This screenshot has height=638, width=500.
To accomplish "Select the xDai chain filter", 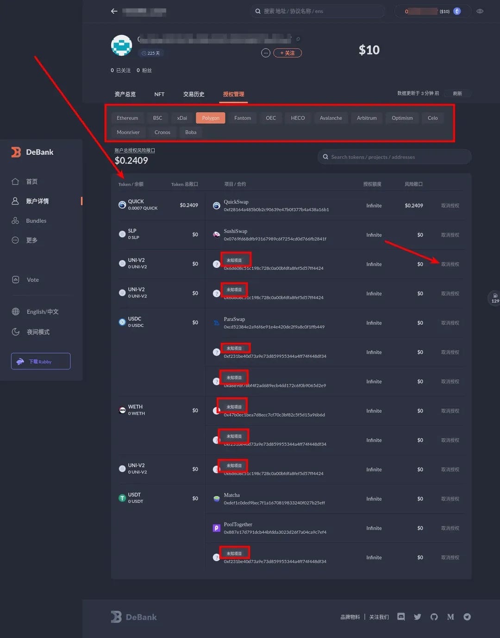I will tap(182, 118).
